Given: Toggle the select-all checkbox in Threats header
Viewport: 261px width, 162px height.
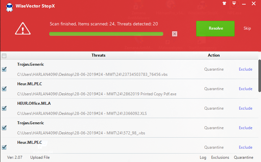Looking at the screenshot, I should pos(4,56).
